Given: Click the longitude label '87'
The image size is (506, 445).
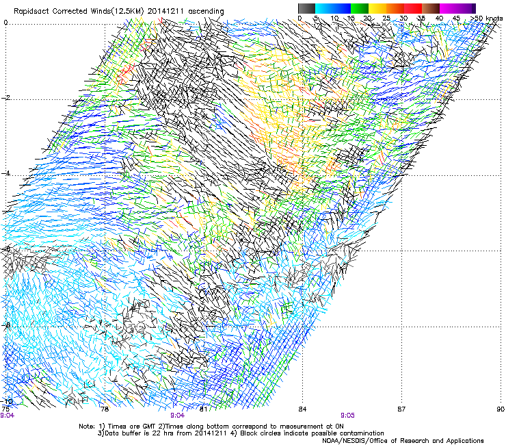Looking at the screenshot, I should point(401,409).
